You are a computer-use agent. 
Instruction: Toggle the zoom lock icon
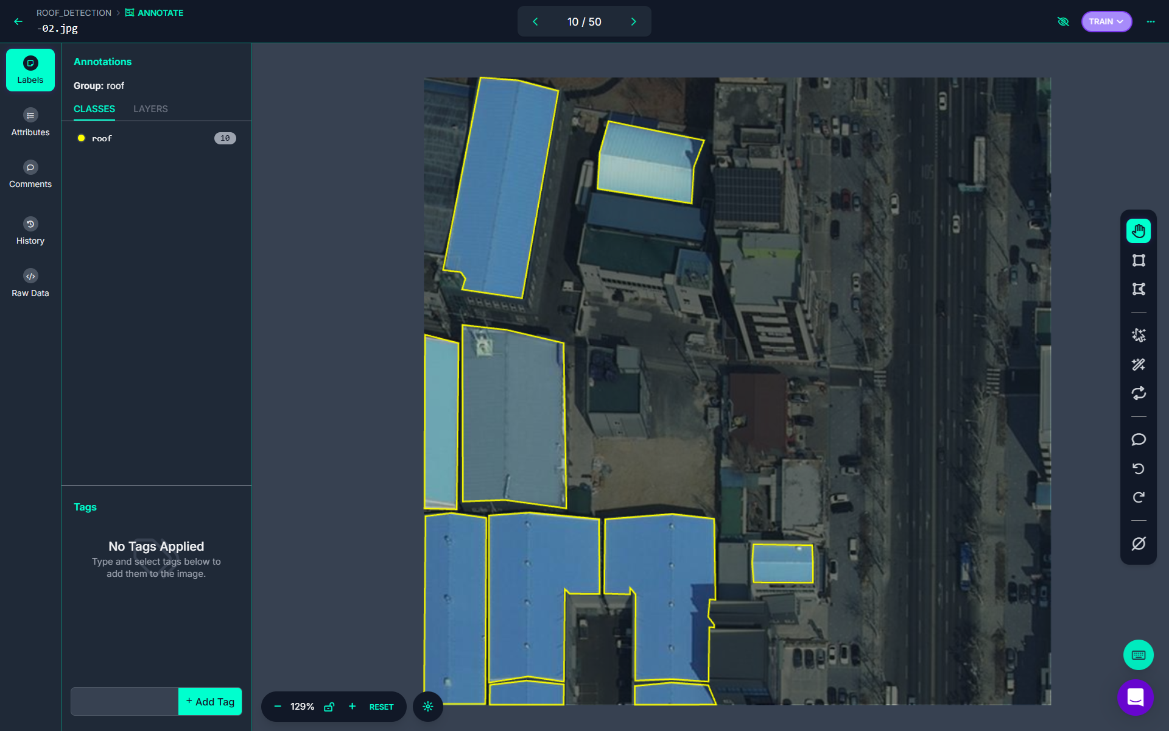[x=329, y=707]
